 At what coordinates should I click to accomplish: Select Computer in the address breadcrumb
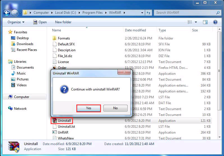41,13
